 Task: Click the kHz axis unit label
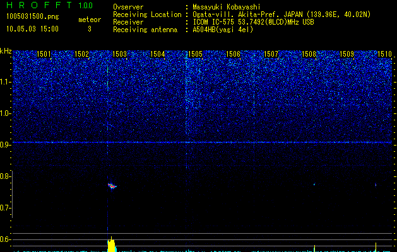6,51
